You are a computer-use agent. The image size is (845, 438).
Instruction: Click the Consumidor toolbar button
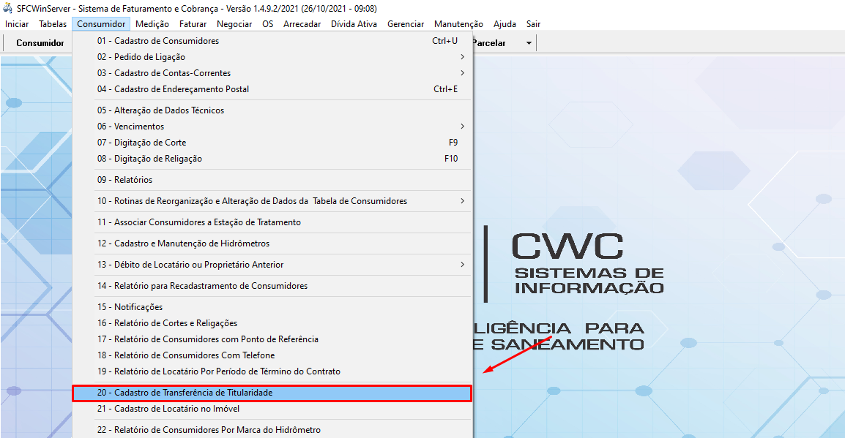point(40,43)
